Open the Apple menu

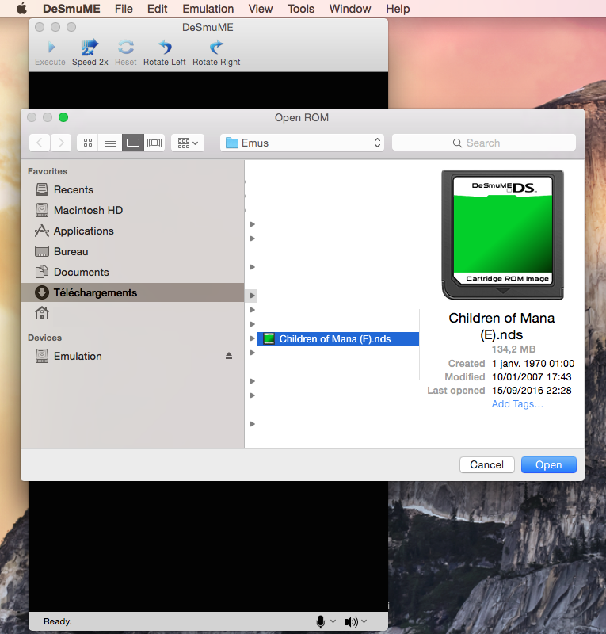click(x=22, y=9)
